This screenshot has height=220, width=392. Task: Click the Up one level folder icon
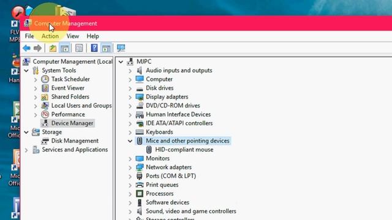coord(53,48)
